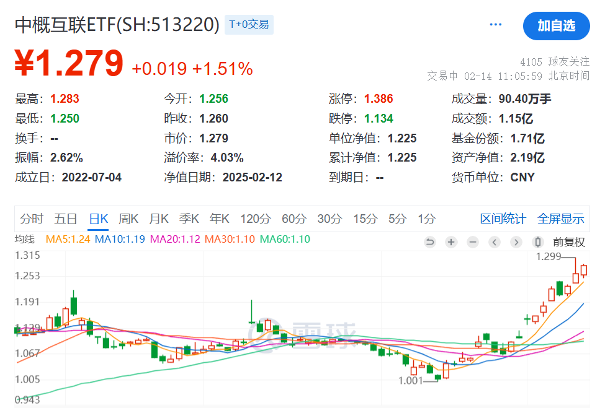Image resolution: width=605 pixels, height=408 pixels.
Task: Open 全屏显示 fullscreen view
Action: 562,219
